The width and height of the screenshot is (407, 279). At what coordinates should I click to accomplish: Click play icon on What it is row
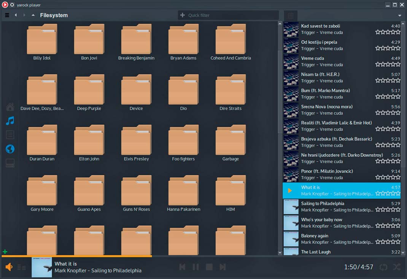290,191
